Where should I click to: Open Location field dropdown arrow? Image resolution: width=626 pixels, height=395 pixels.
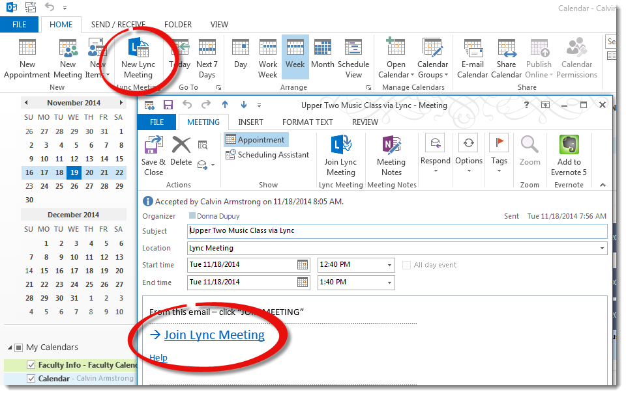pyautogui.click(x=602, y=249)
